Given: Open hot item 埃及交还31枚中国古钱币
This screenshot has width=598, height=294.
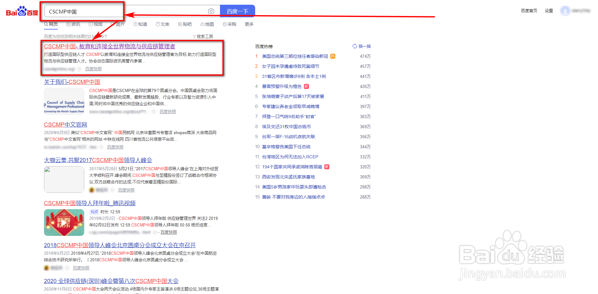Looking at the screenshot, I should (x=286, y=127).
